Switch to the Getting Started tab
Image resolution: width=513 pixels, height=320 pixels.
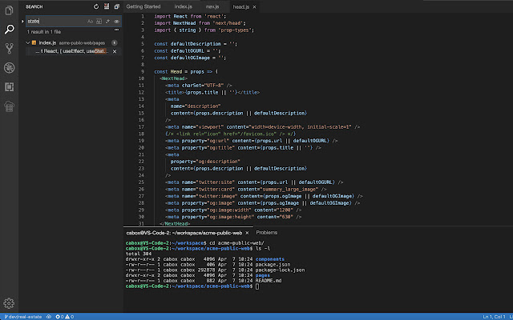(144, 6)
